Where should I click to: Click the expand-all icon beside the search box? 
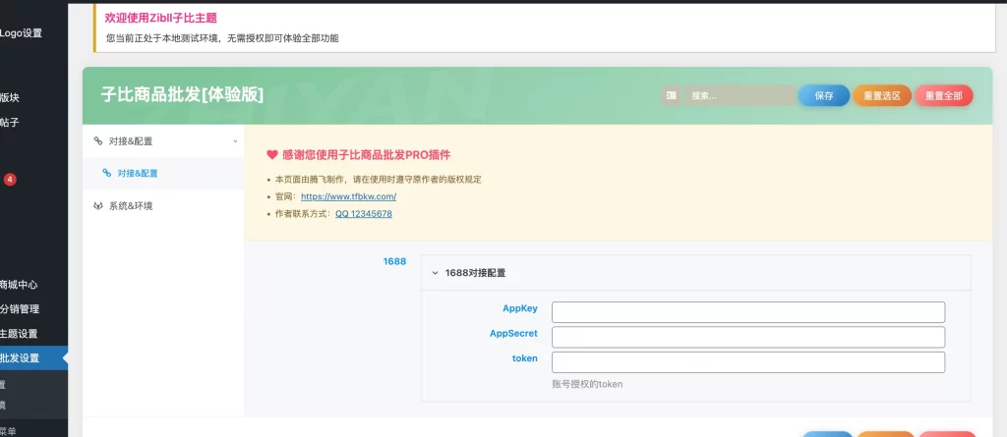click(671, 95)
